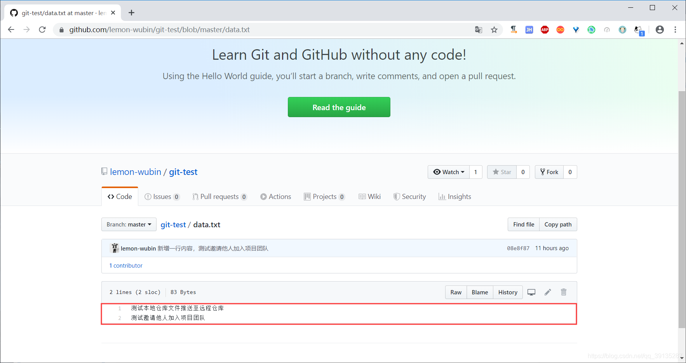686x363 pixels.
Task: Open a new browser tab
Action: click(x=131, y=13)
